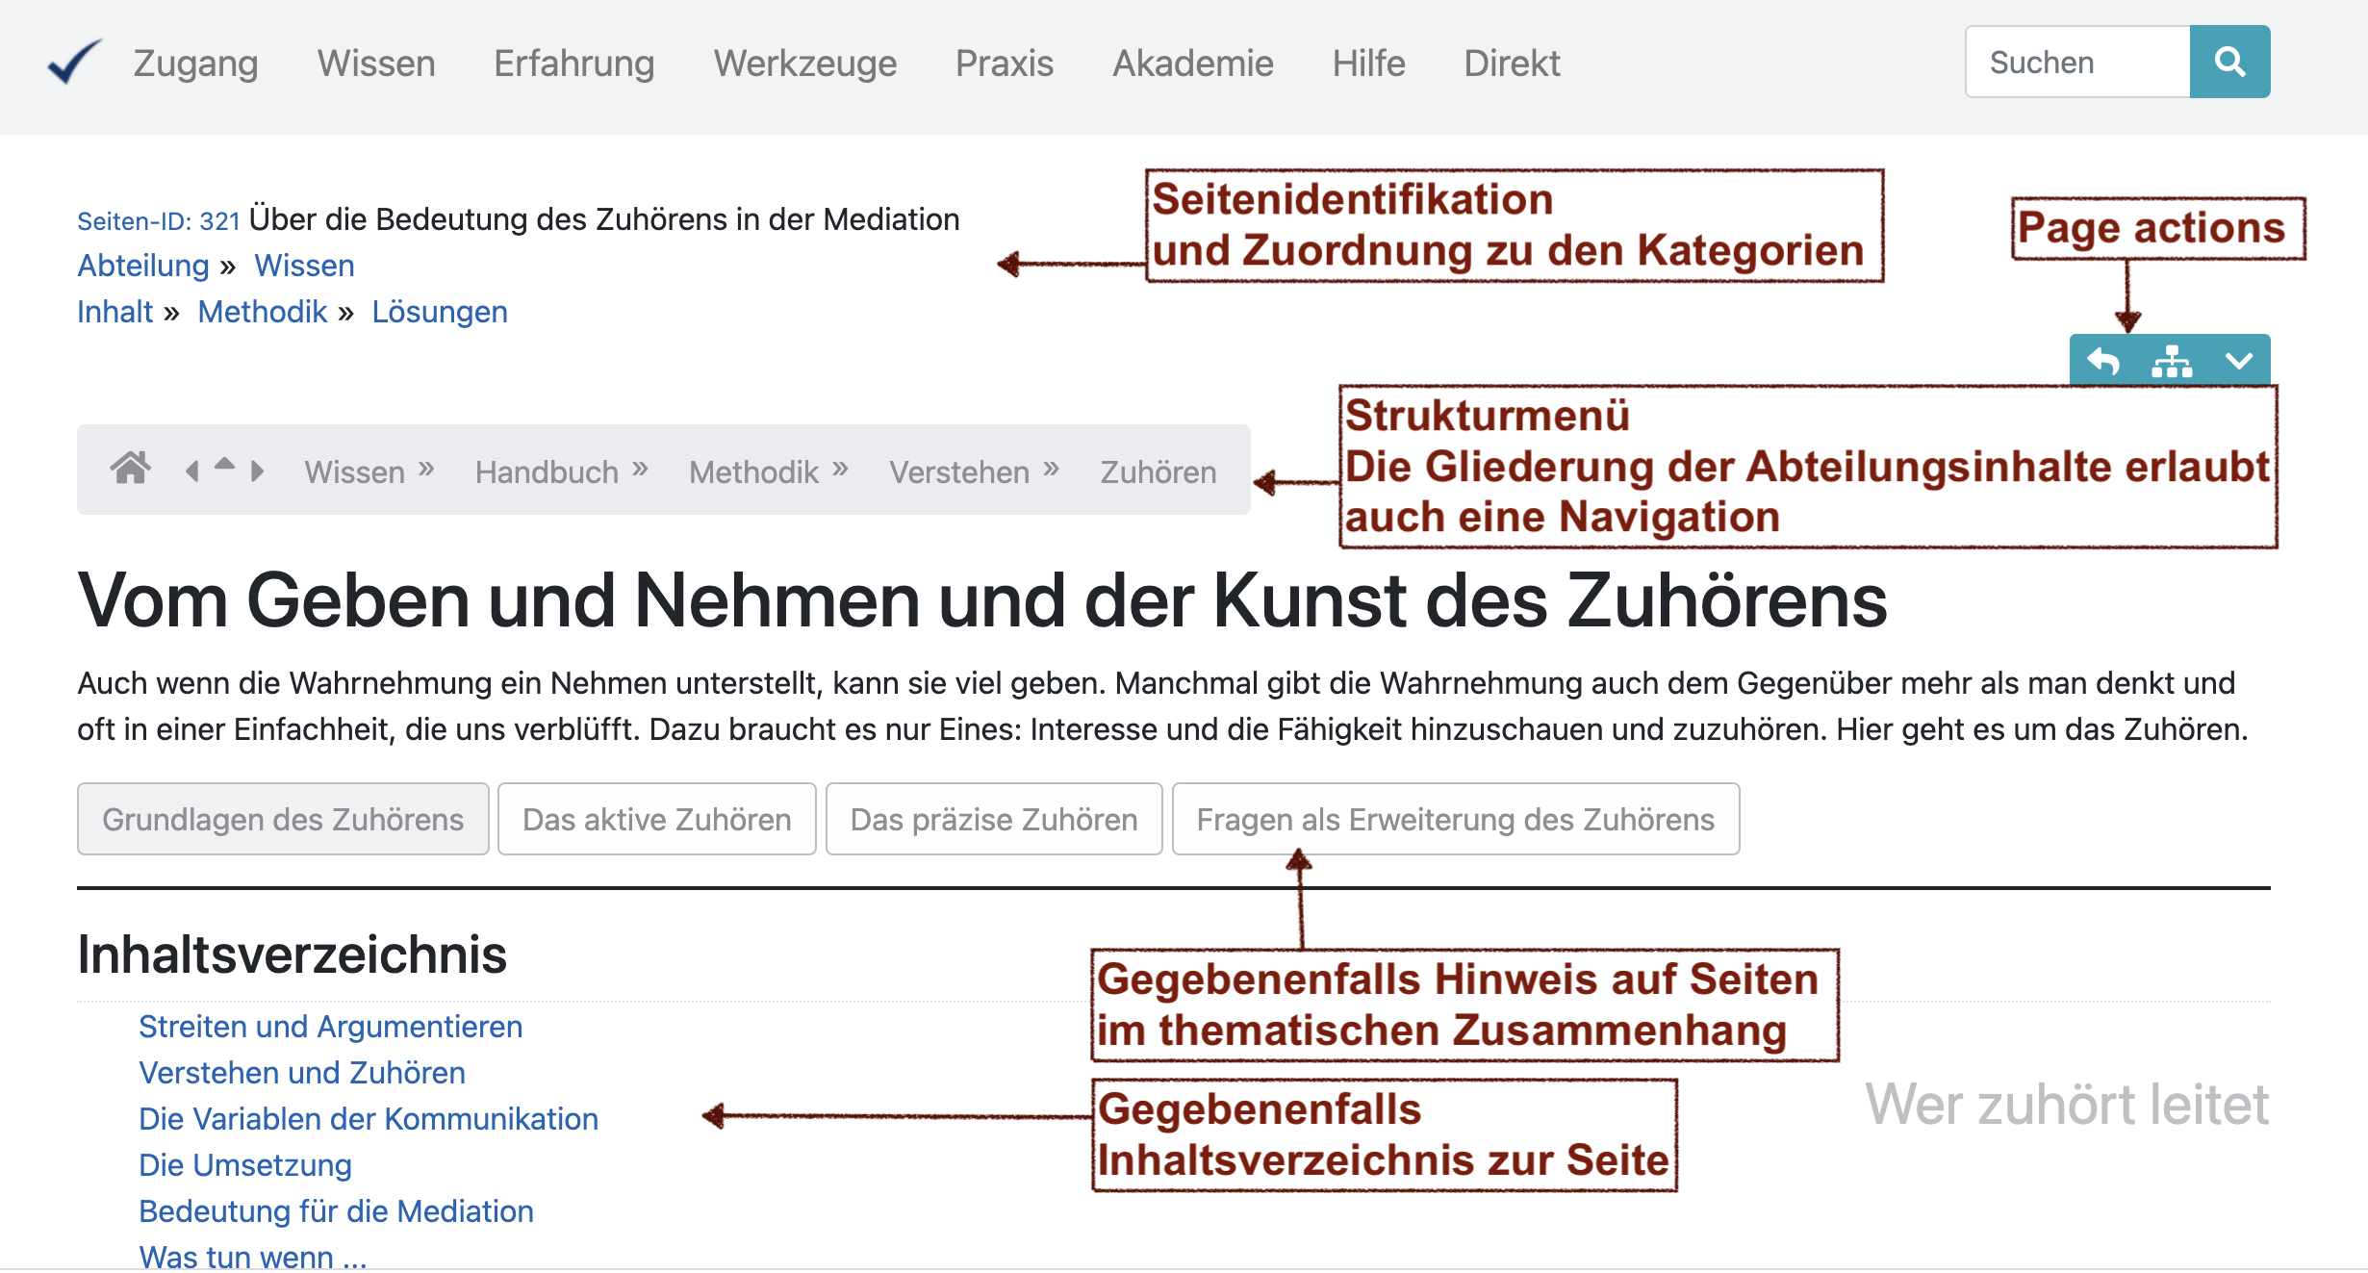2368x1273 pixels.
Task: Select the Das aktive Zuhören tab
Action: click(656, 820)
